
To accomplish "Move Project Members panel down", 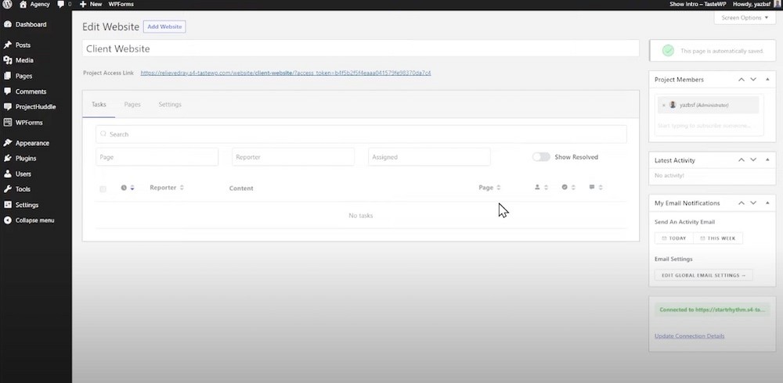I will pyautogui.click(x=753, y=80).
